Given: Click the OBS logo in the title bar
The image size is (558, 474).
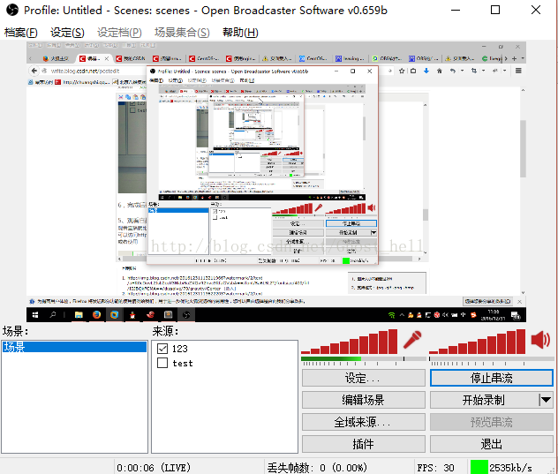Looking at the screenshot, I should [12, 10].
